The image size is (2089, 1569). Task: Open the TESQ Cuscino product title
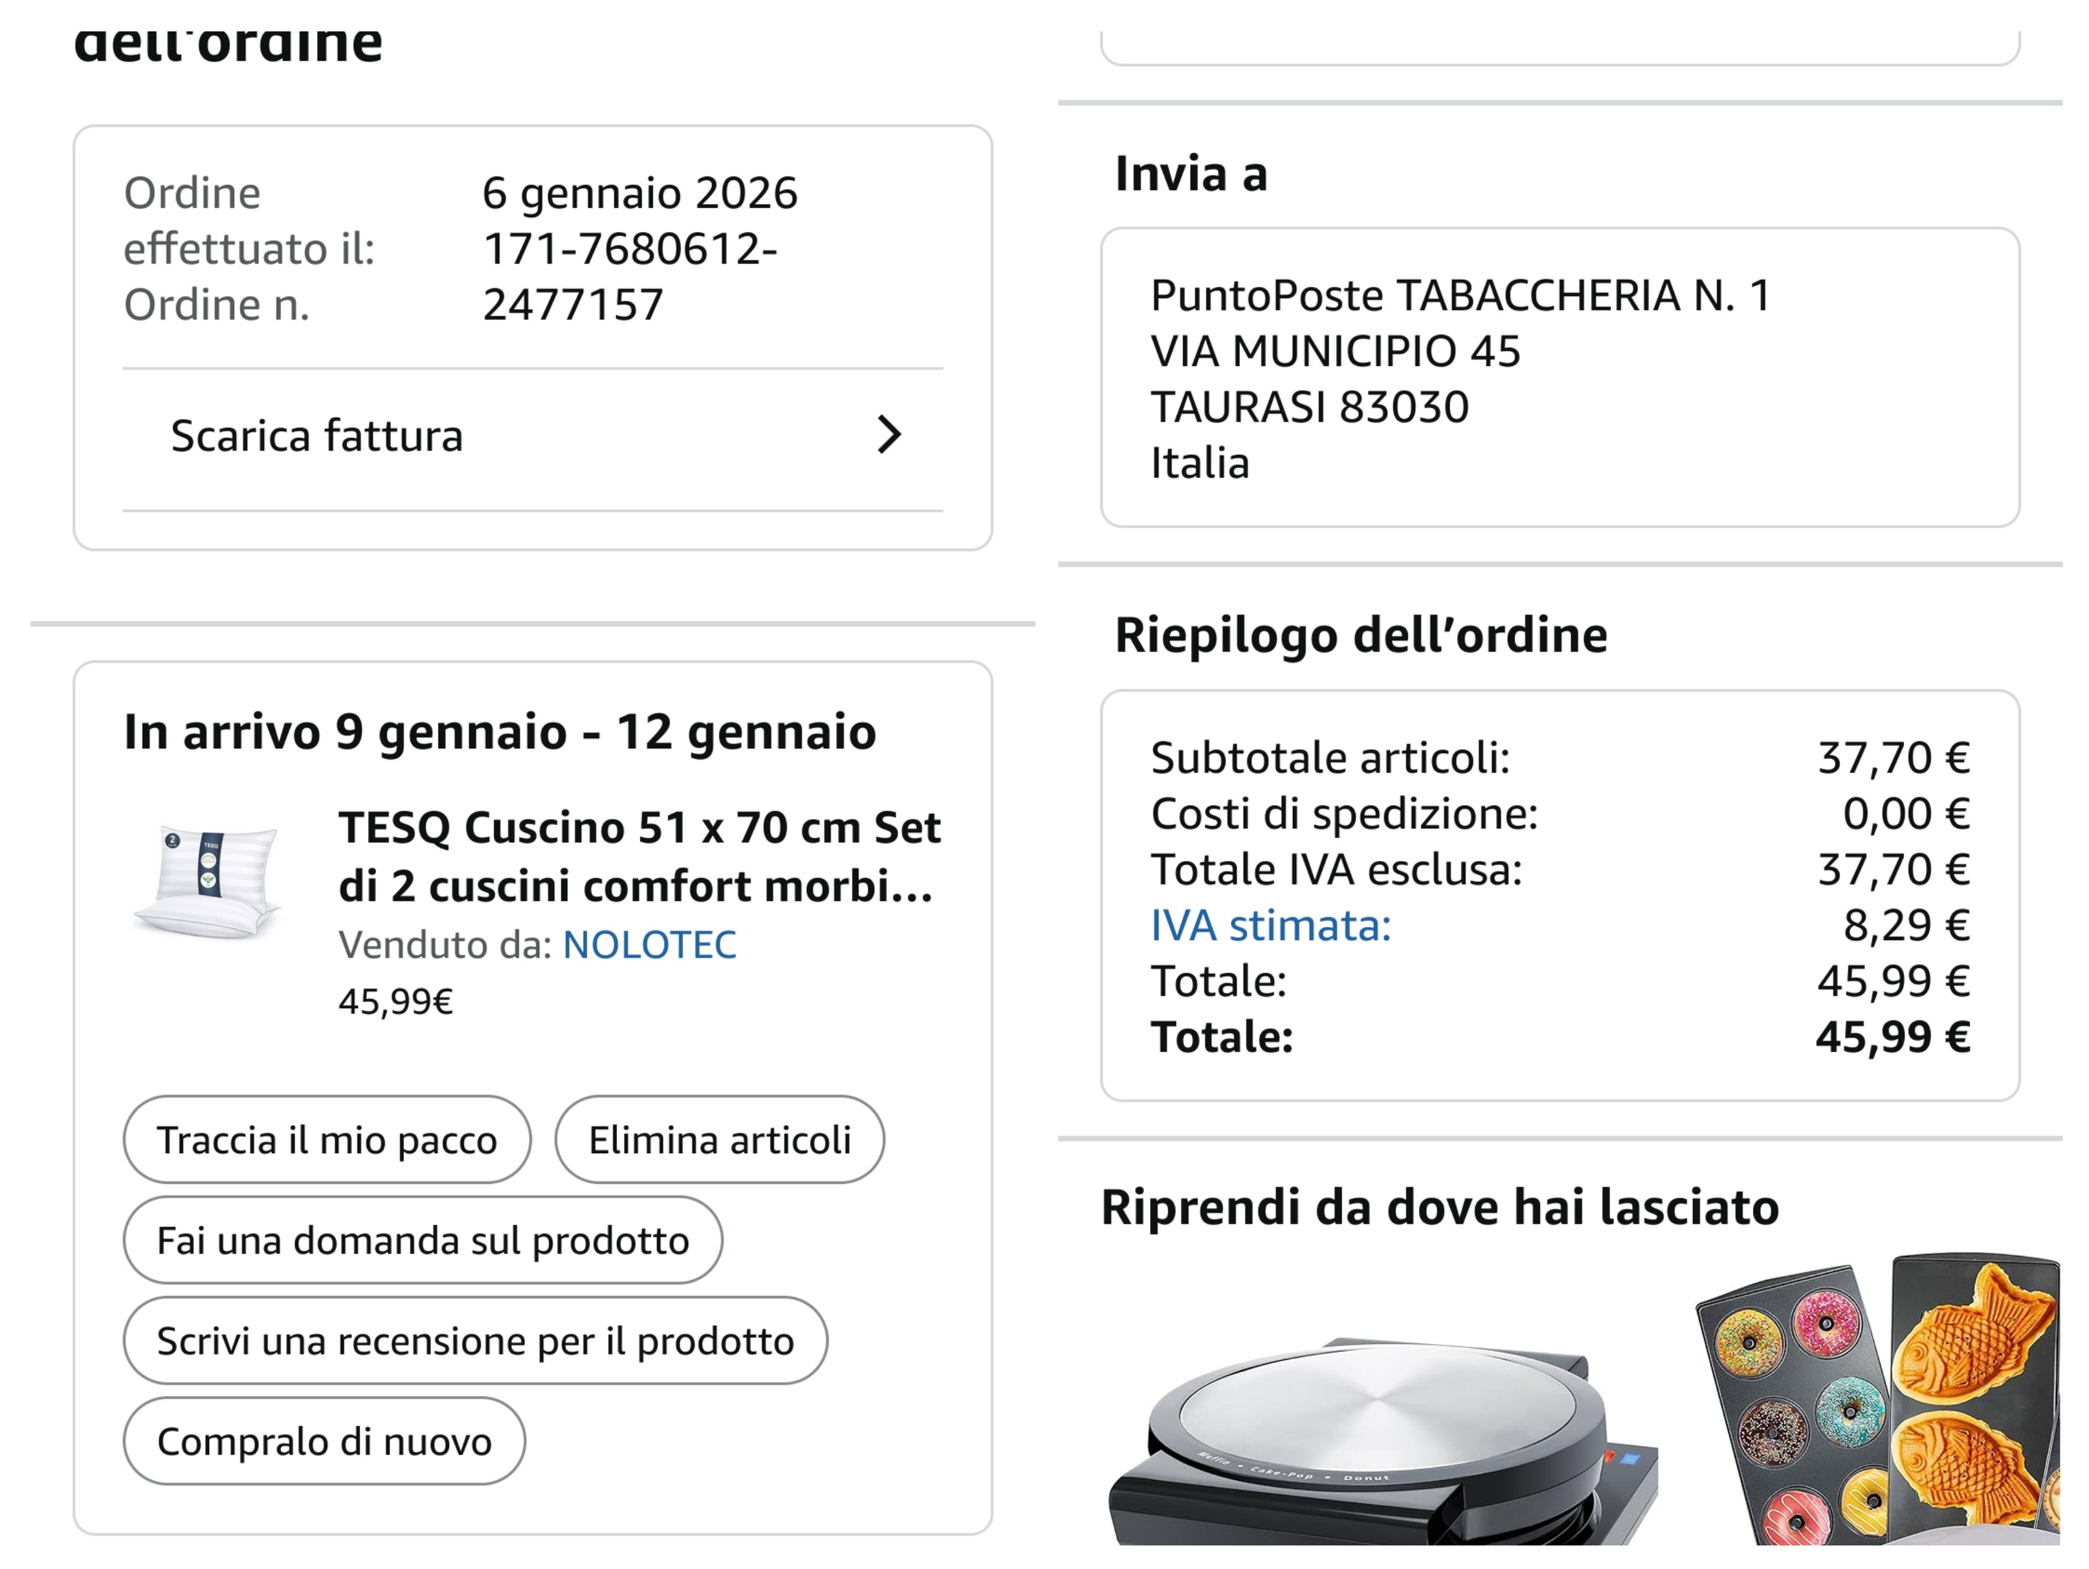639,856
